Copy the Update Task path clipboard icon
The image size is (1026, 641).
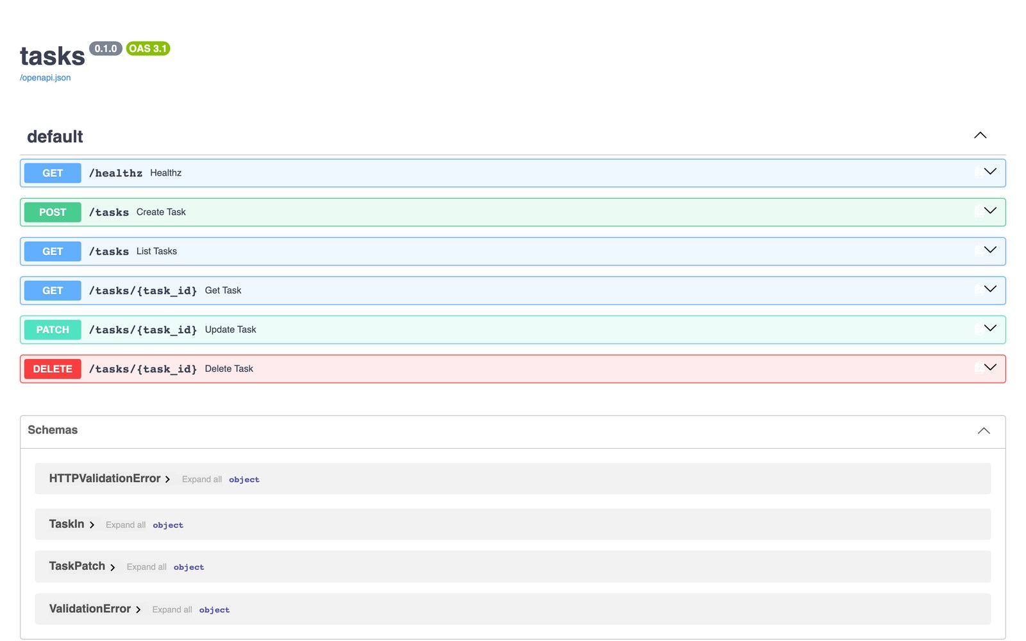(x=979, y=329)
